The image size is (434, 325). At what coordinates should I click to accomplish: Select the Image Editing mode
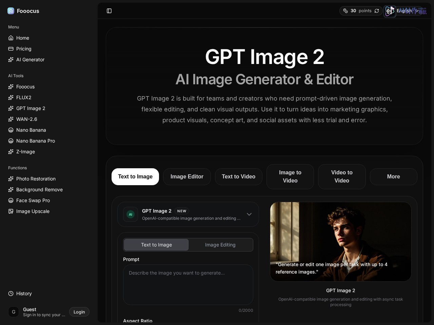[220, 245]
